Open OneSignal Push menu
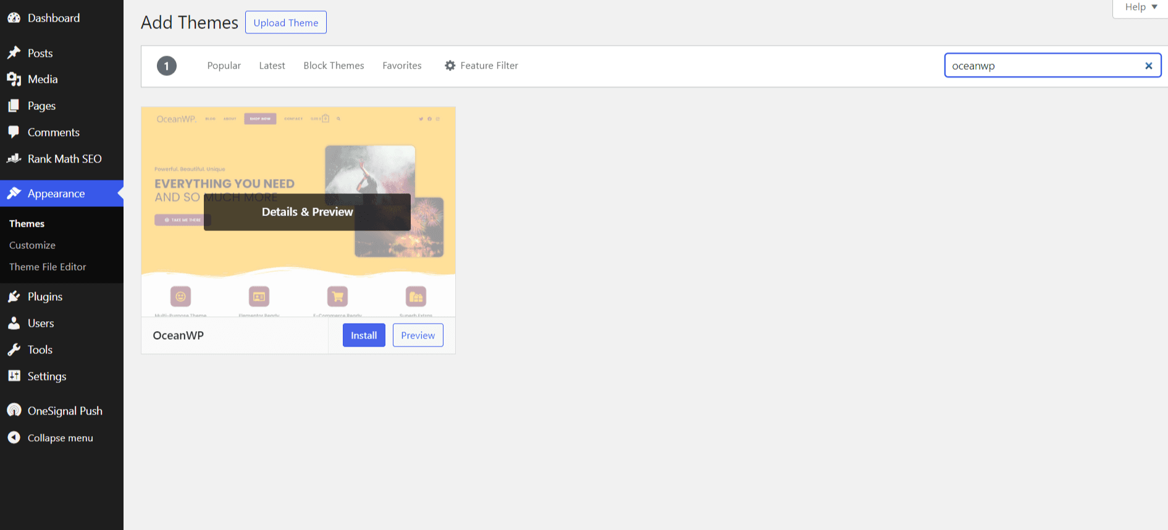Image resolution: width=1168 pixels, height=530 pixels. click(62, 410)
